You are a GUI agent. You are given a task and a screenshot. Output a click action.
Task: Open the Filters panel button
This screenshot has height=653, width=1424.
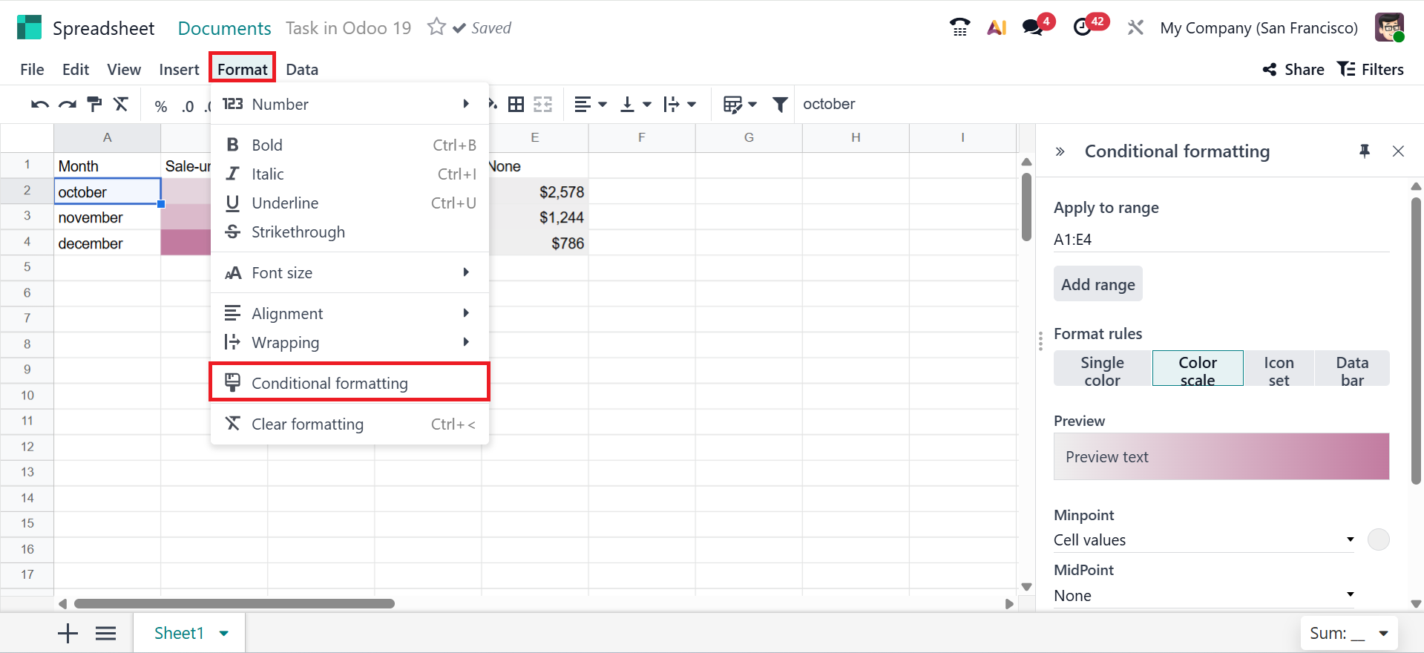tap(1370, 69)
